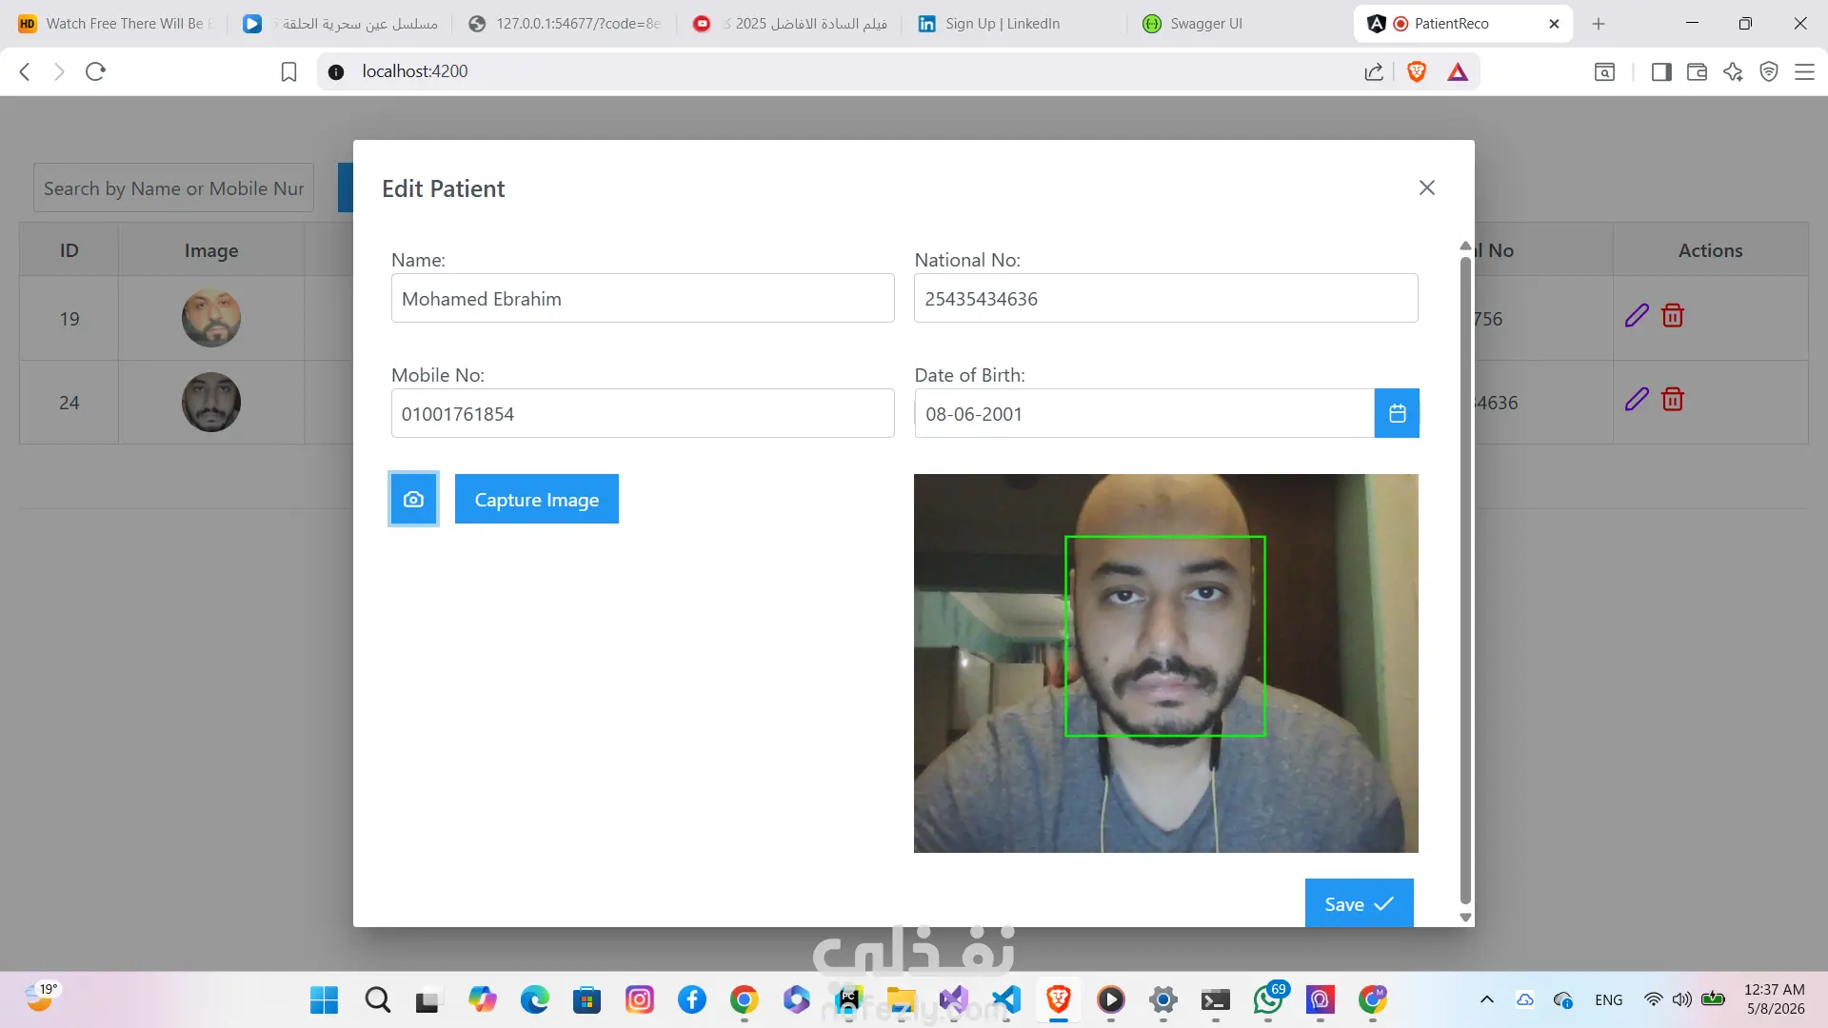
Task: Go forward in browser history
Action: click(x=59, y=71)
